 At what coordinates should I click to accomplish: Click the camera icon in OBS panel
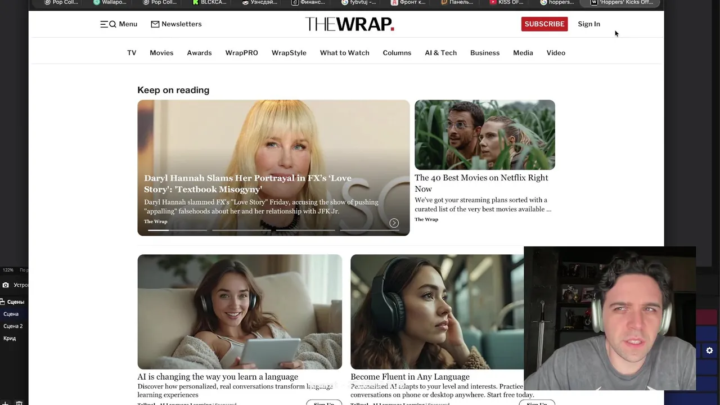[x=6, y=285]
